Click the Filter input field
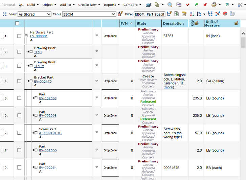Image resolution: width=246 pixels, height=180 pixels. pos(149,14)
